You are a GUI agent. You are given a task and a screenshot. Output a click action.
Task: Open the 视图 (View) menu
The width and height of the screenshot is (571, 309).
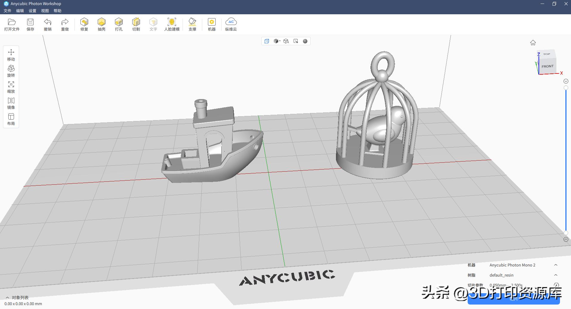tap(45, 11)
